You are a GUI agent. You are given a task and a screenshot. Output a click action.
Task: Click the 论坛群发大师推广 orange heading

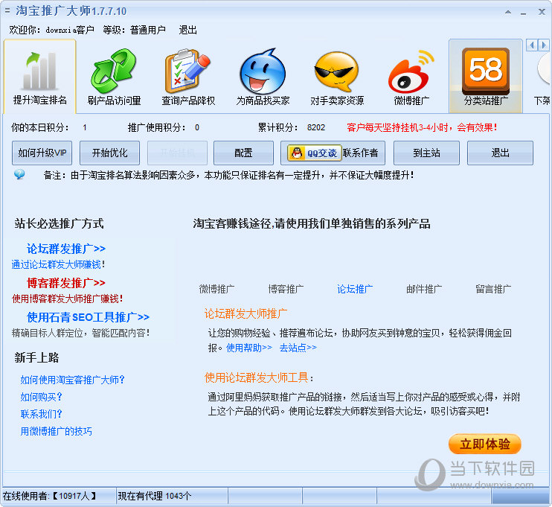click(245, 313)
